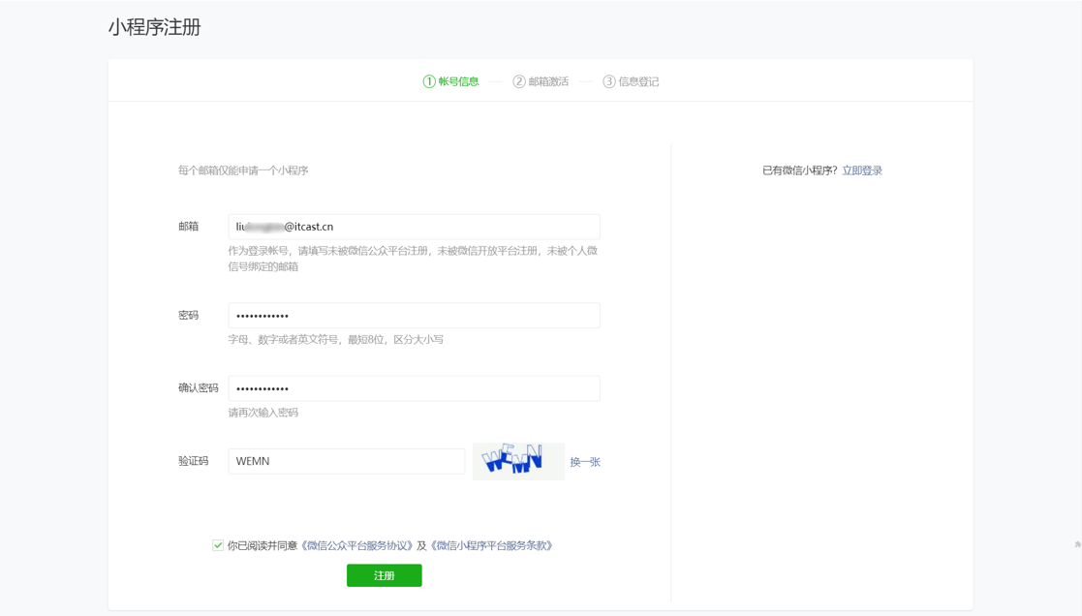Image resolution: width=1082 pixels, height=616 pixels.
Task: Click the 邮箱 field label
Action: (x=188, y=227)
